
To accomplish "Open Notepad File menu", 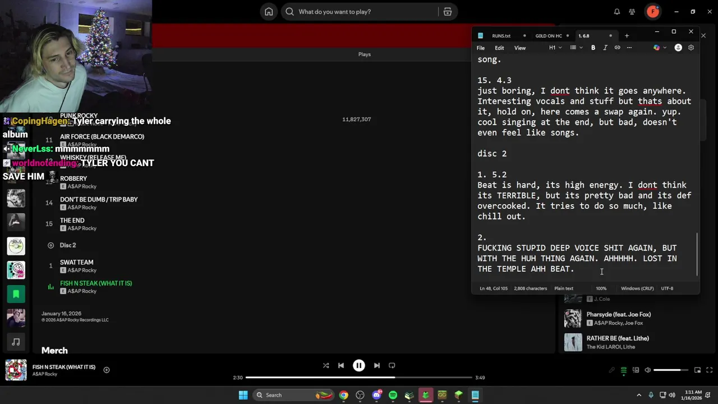I will pyautogui.click(x=481, y=48).
